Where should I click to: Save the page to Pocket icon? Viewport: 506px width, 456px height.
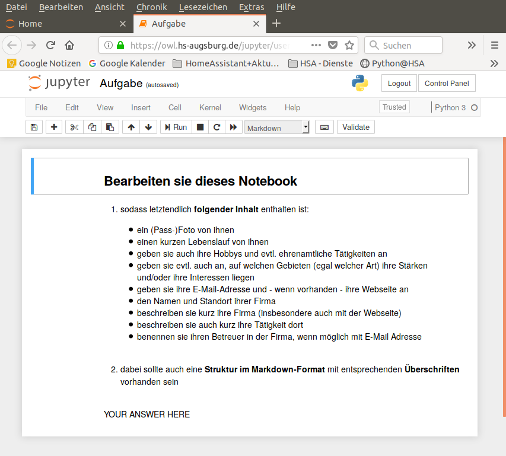333,45
